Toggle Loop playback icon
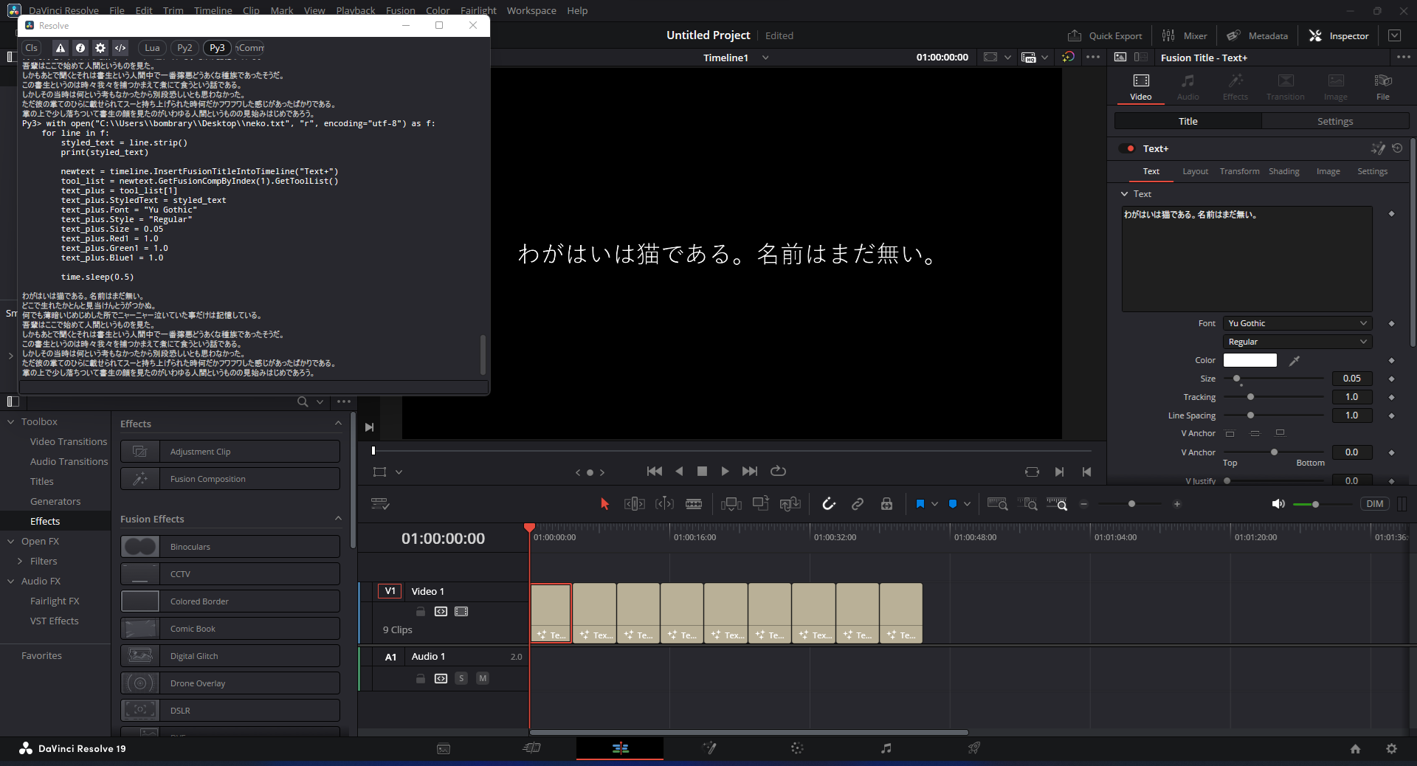This screenshot has width=1417, height=766. (778, 472)
